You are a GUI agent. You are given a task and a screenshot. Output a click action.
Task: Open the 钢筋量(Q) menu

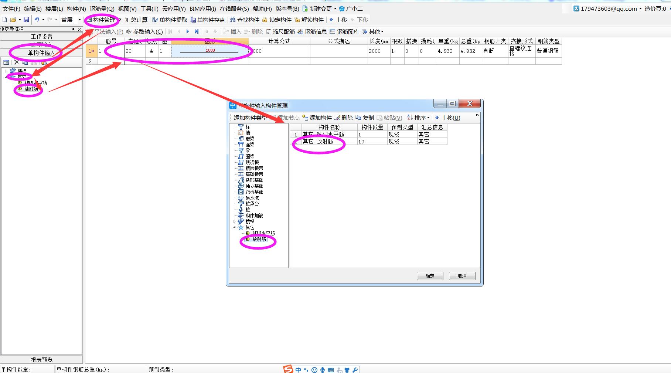coord(102,9)
